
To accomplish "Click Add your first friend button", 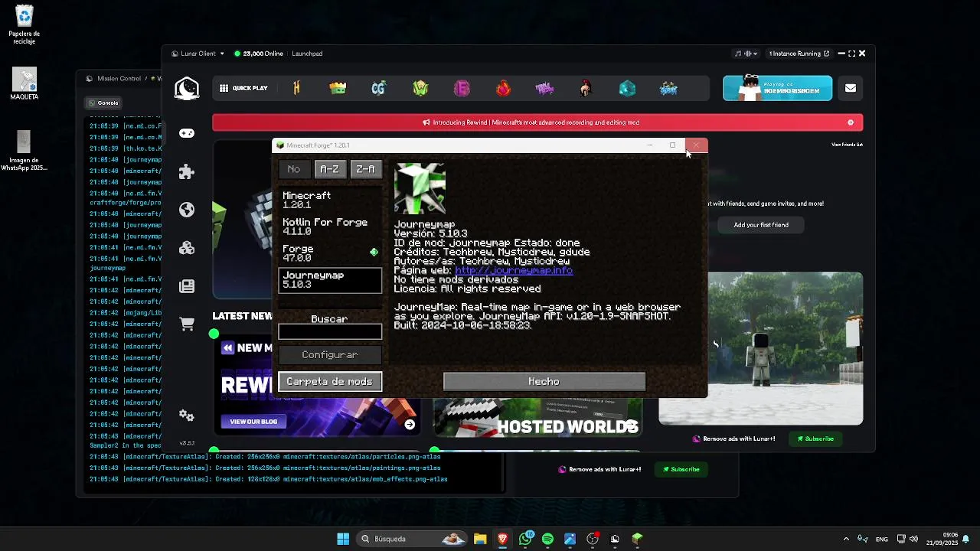I will point(761,225).
